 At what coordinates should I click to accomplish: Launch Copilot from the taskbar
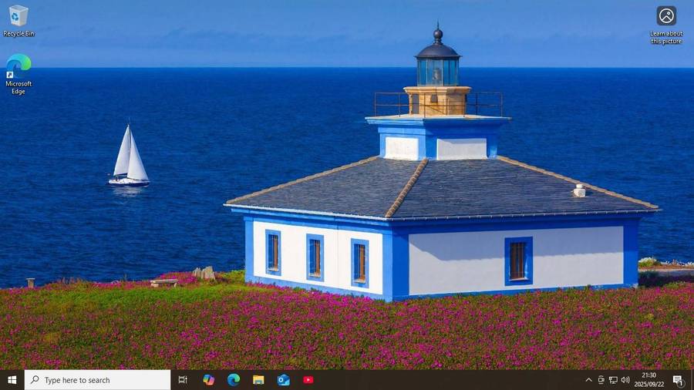click(x=208, y=380)
